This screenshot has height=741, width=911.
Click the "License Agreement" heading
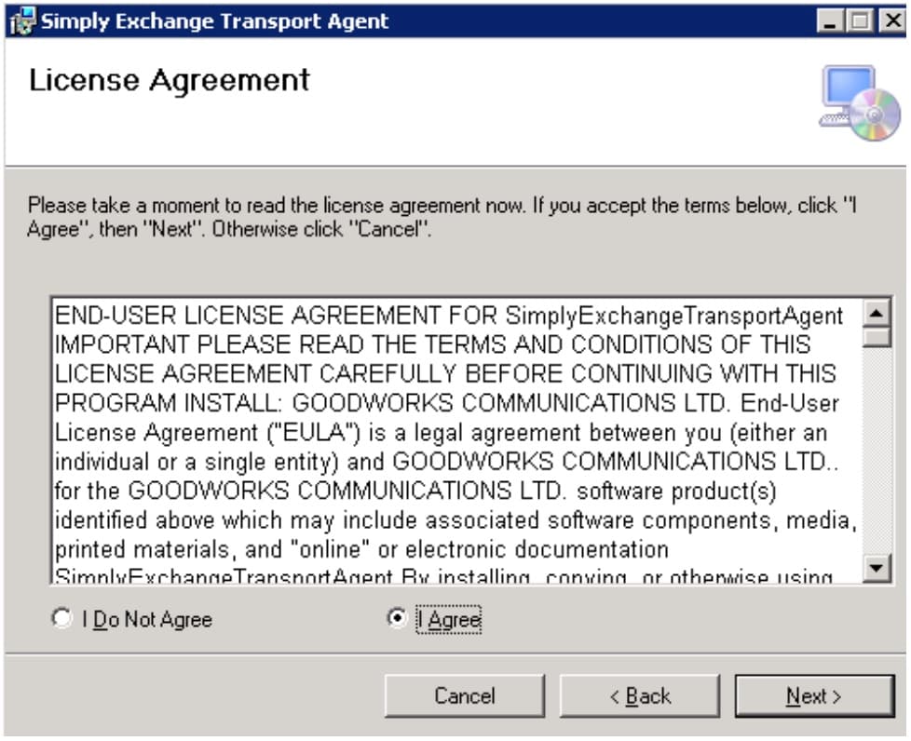[169, 81]
